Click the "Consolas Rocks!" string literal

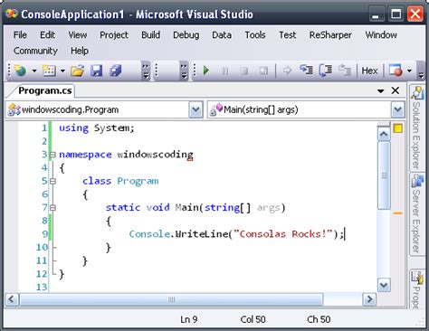point(283,234)
